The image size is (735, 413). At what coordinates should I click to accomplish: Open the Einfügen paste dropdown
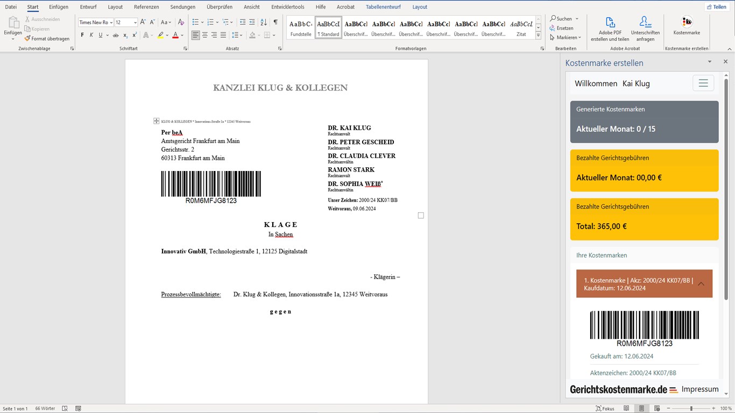(x=13, y=39)
